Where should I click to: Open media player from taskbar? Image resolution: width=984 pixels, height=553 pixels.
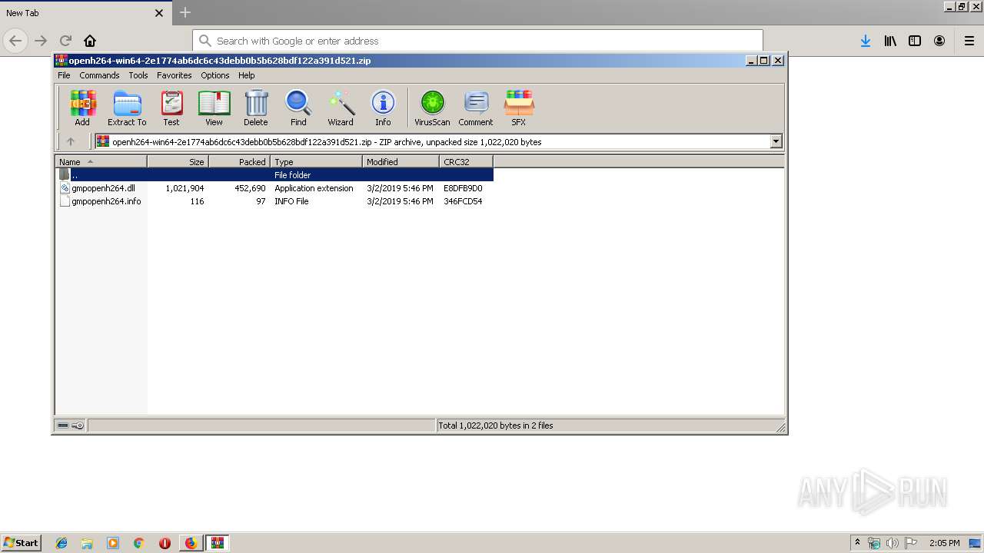(x=113, y=543)
